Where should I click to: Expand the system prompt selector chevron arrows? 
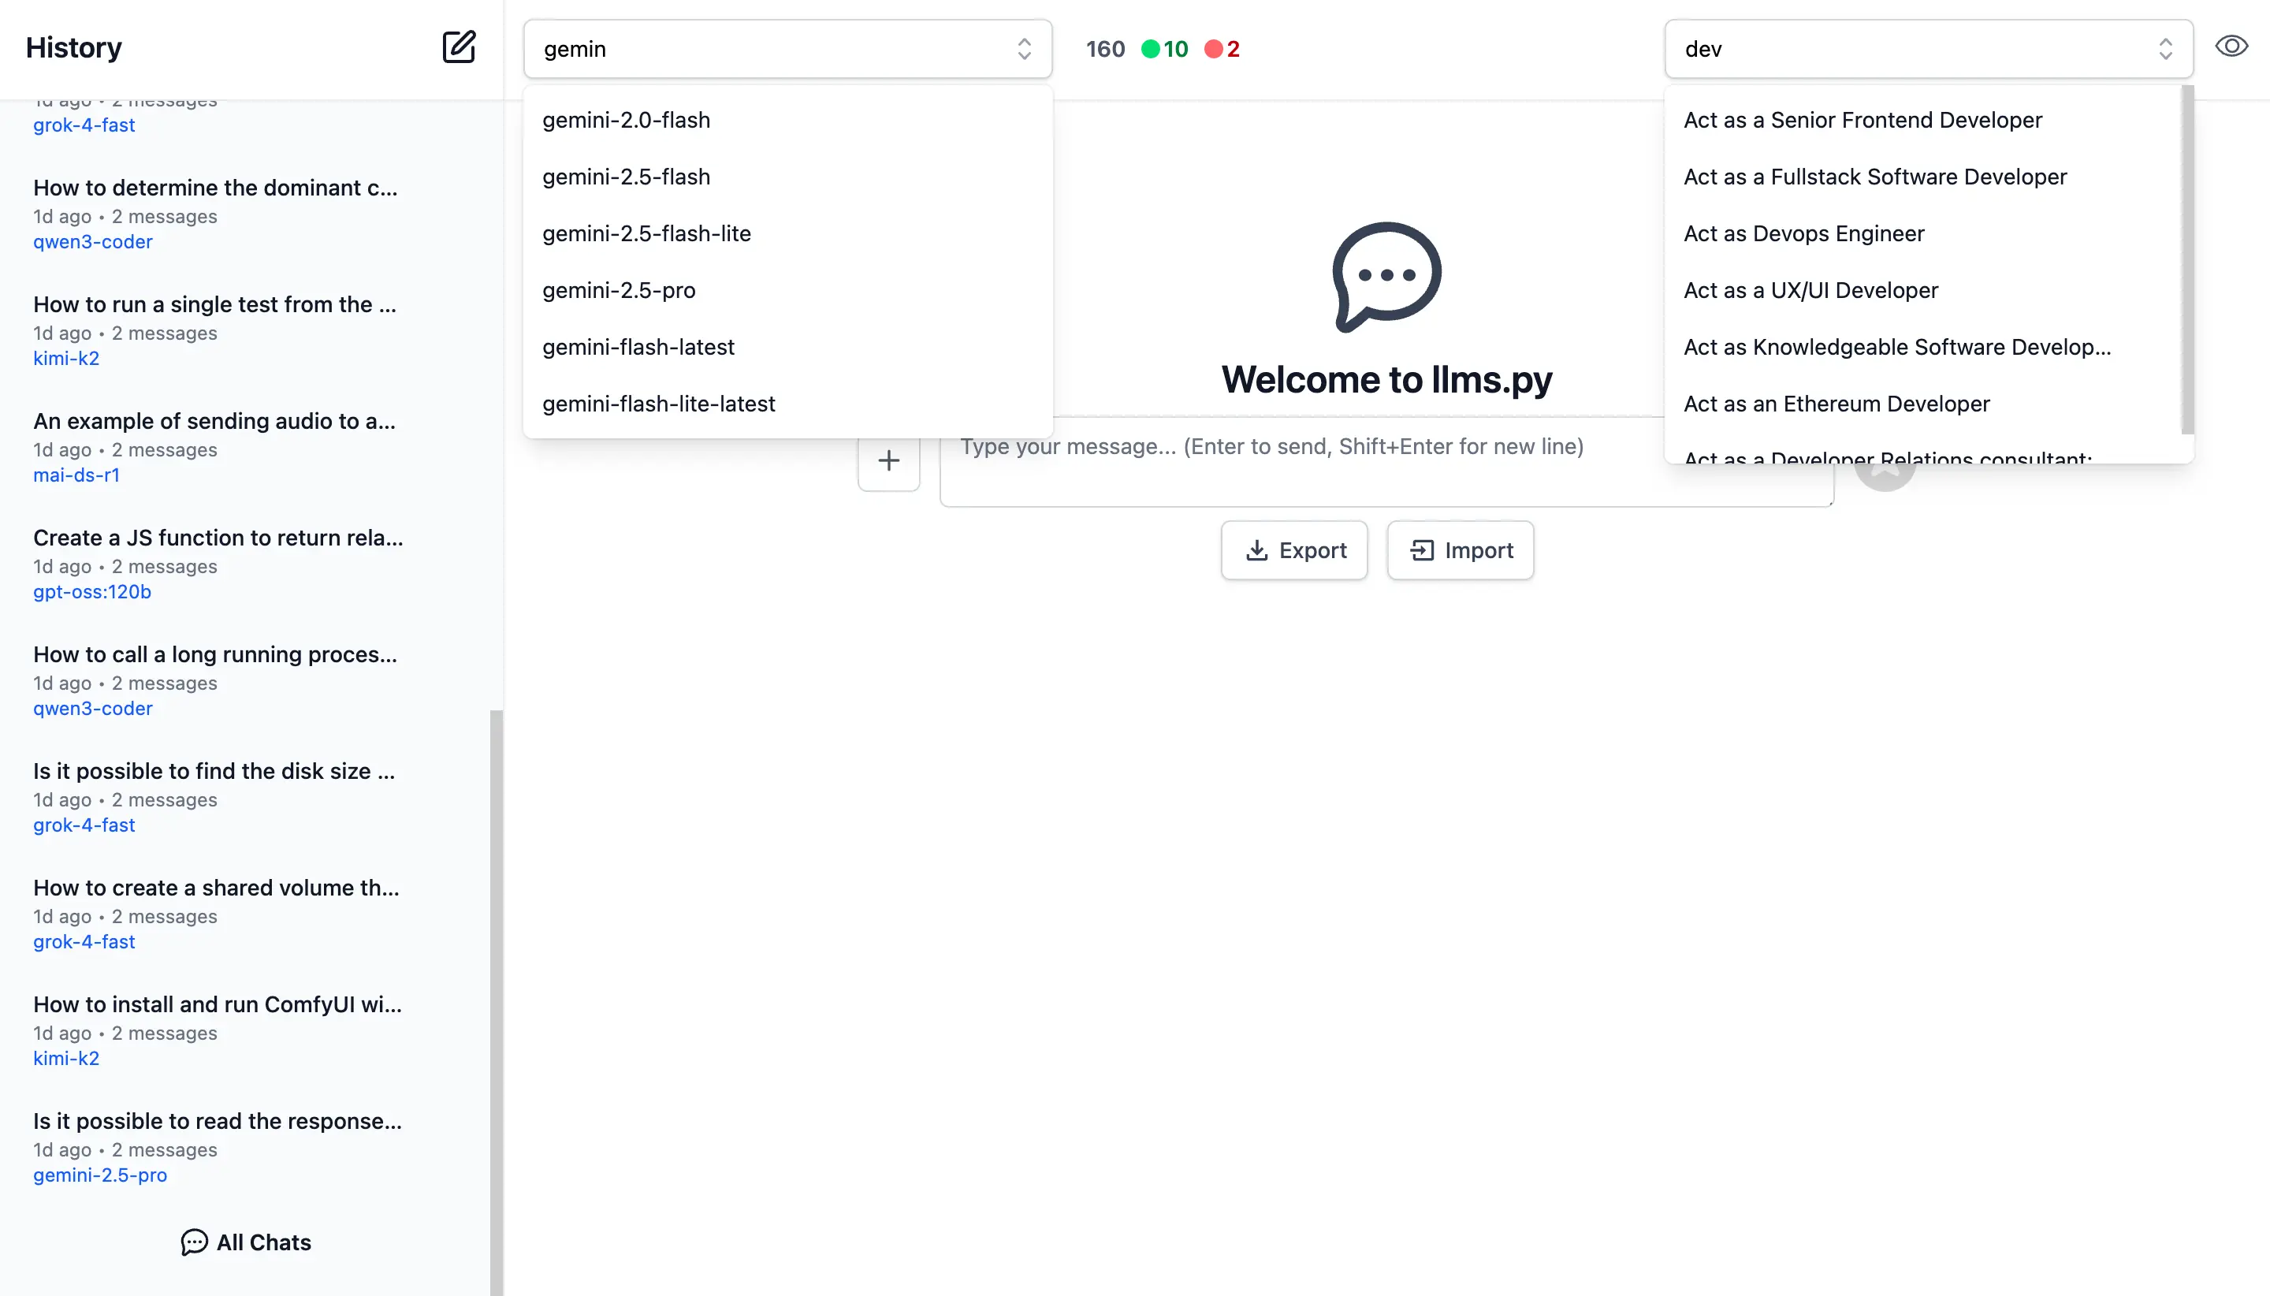point(2165,49)
